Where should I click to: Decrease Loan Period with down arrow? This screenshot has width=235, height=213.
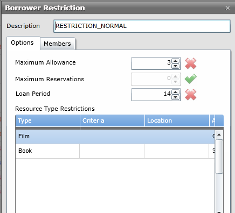pyautogui.click(x=175, y=97)
